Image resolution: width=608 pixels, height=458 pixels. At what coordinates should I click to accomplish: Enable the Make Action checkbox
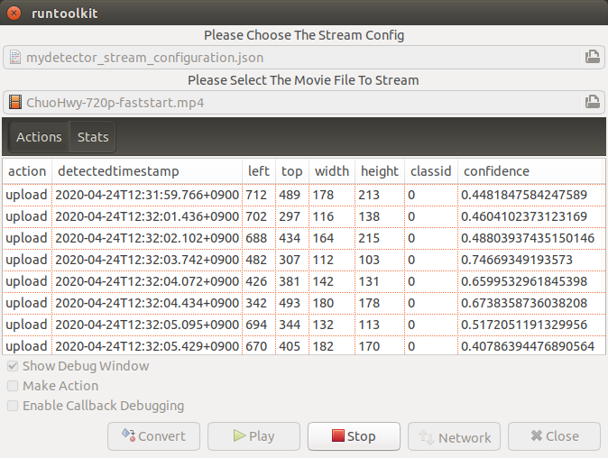(x=13, y=386)
